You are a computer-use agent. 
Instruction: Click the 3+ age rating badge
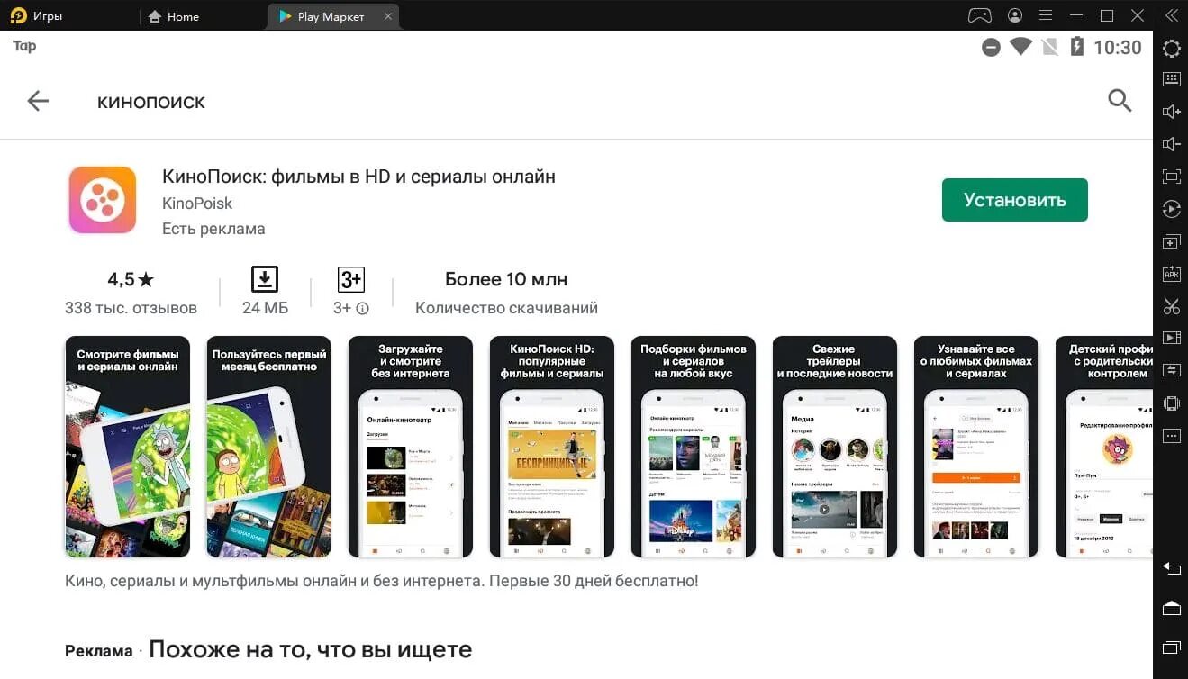pyautogui.click(x=350, y=279)
